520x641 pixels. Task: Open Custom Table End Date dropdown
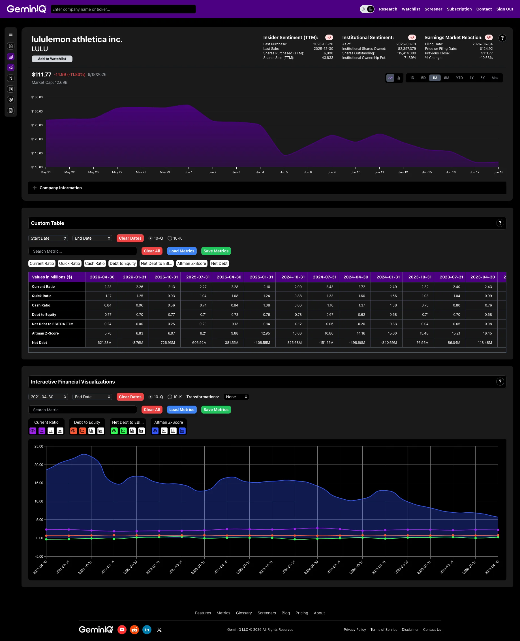pos(92,238)
